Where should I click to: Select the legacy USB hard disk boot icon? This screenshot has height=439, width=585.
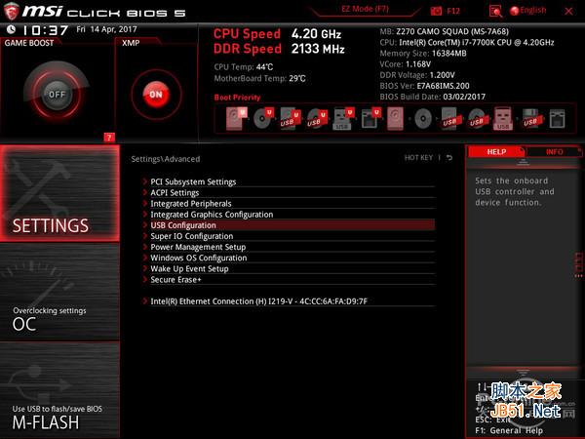(449, 119)
